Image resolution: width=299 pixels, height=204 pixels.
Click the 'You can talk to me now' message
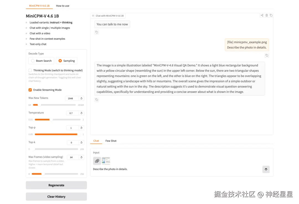(x=112, y=24)
